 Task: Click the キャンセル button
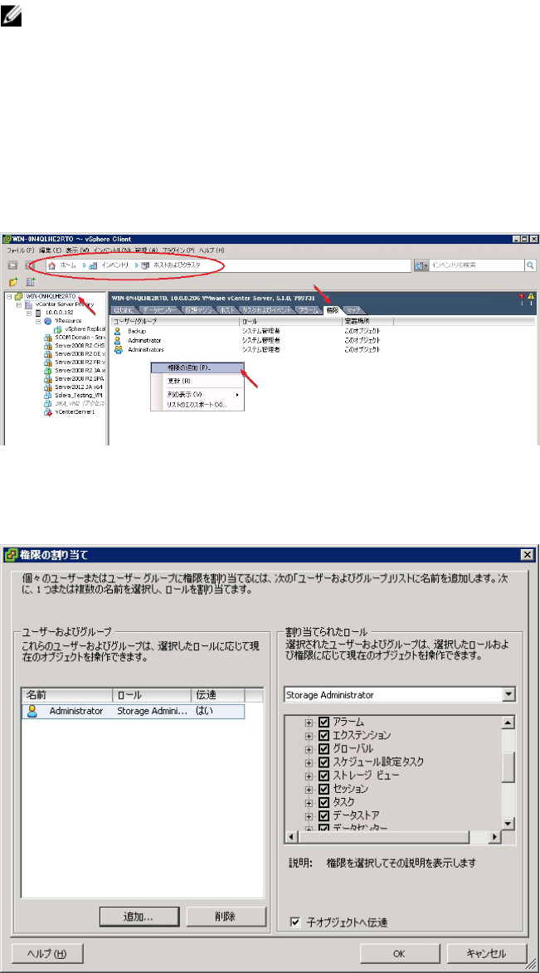click(487, 952)
